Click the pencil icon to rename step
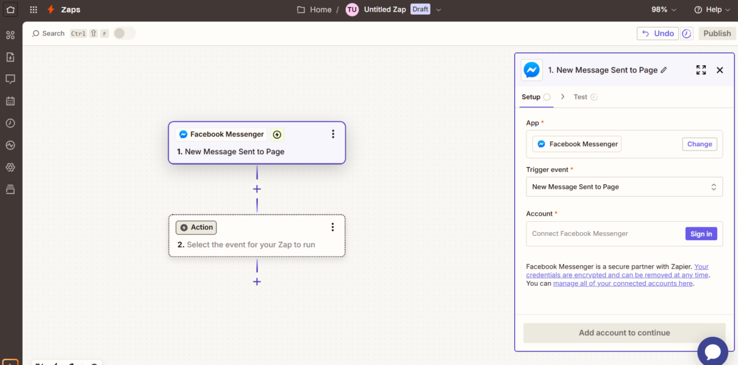Screen dimensions: 738x365 click(x=664, y=71)
